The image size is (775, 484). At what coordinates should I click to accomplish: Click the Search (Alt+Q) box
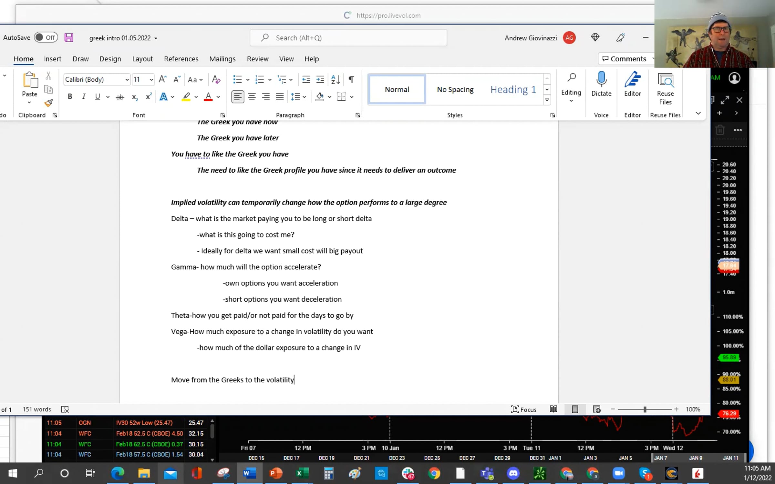click(x=348, y=38)
